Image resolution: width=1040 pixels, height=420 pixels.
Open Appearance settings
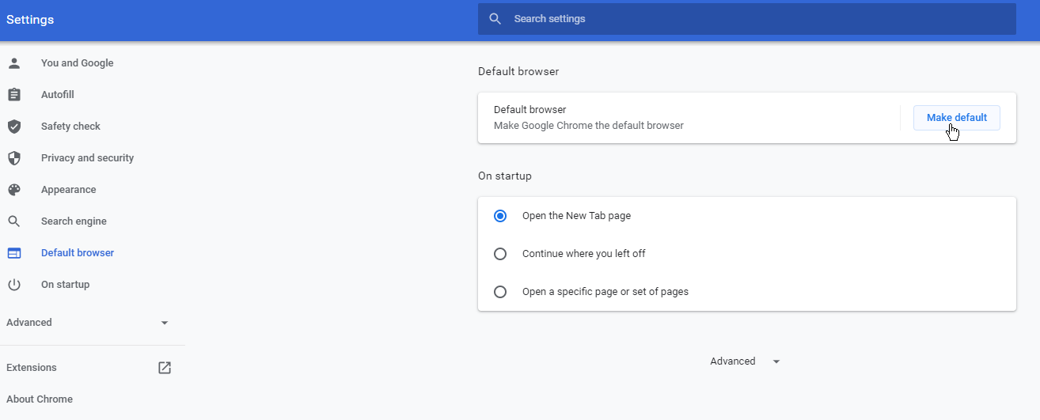tap(69, 190)
